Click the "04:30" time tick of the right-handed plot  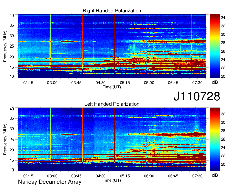(x=101, y=83)
